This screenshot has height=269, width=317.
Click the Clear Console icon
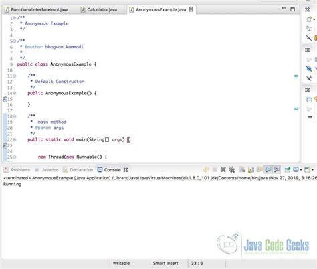click(242, 170)
